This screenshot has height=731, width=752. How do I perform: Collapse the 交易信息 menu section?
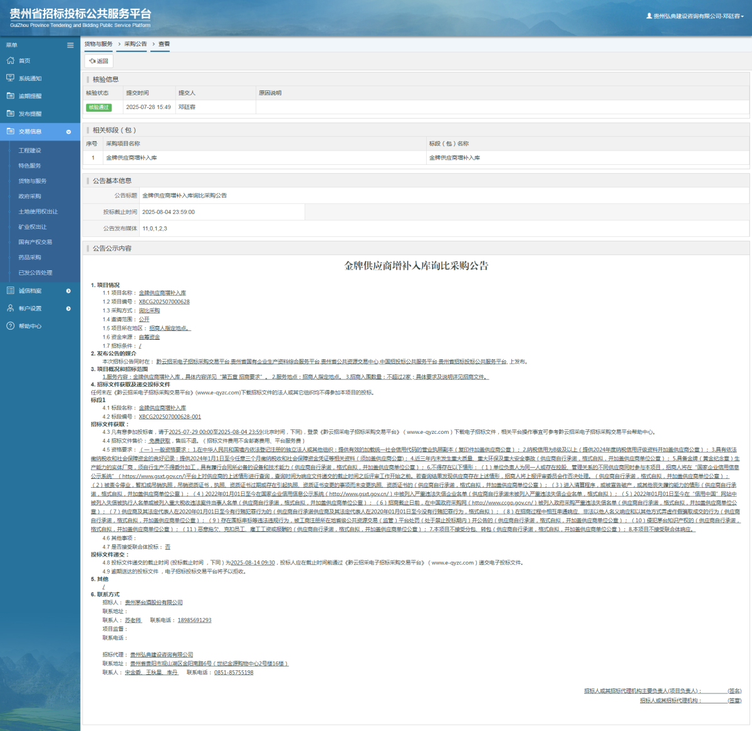(x=68, y=132)
